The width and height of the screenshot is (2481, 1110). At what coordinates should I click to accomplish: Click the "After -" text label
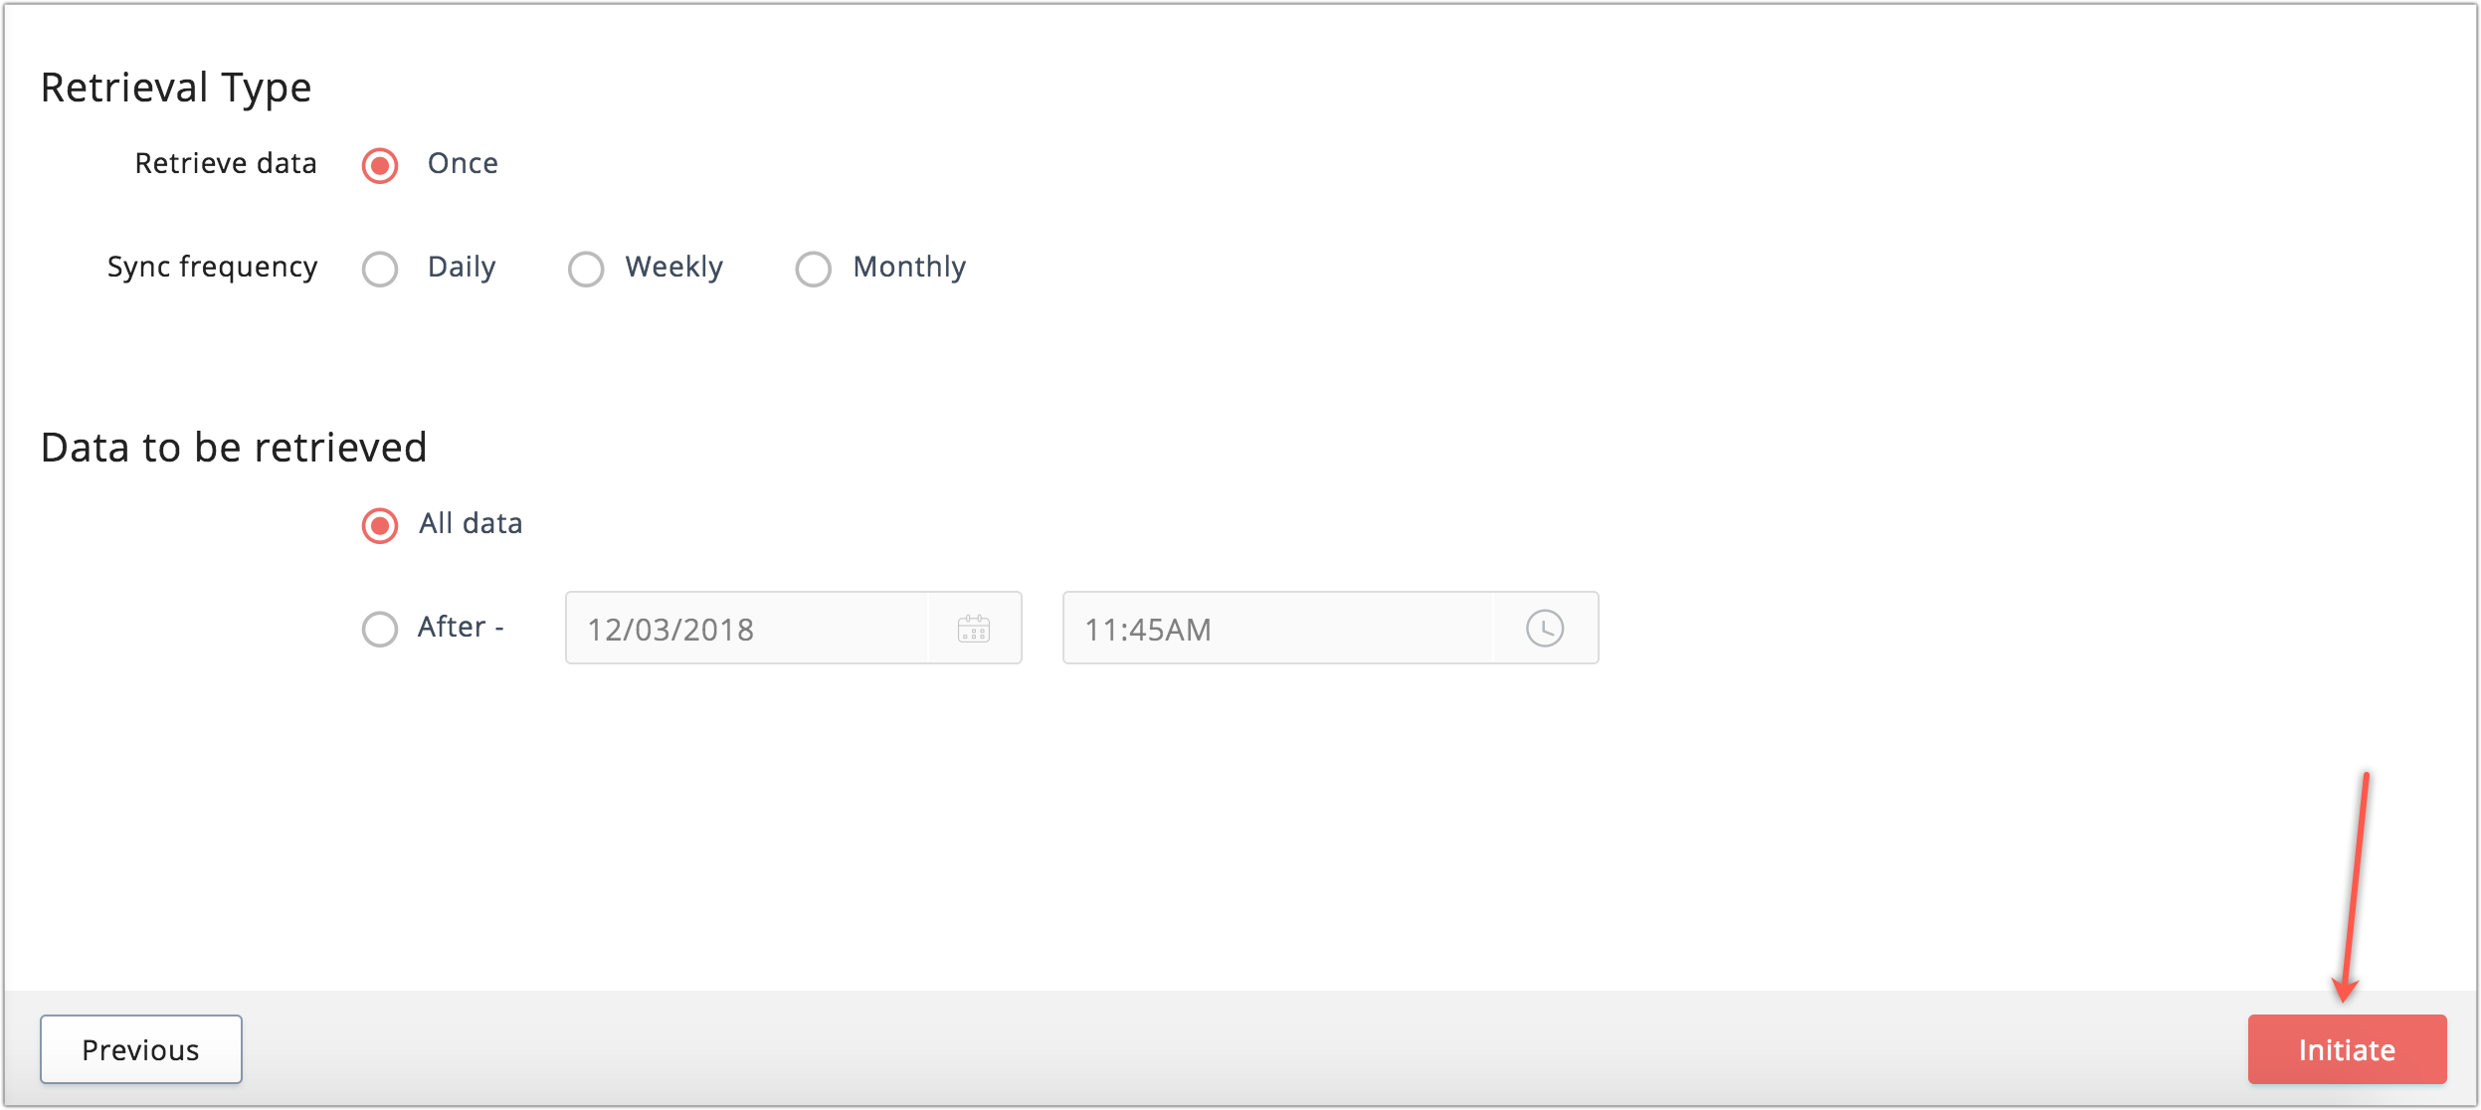click(461, 627)
